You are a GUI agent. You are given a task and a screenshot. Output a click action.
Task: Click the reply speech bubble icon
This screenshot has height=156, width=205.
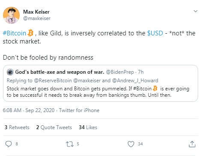9,144
